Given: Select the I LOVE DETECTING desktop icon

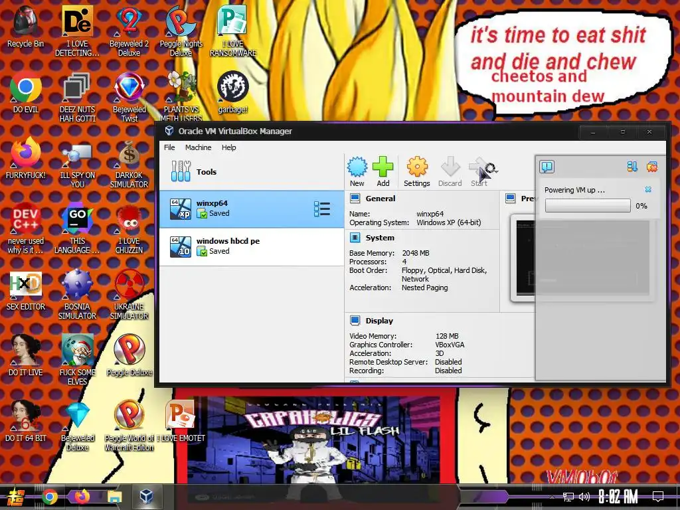Looking at the screenshot, I should (x=77, y=31).
